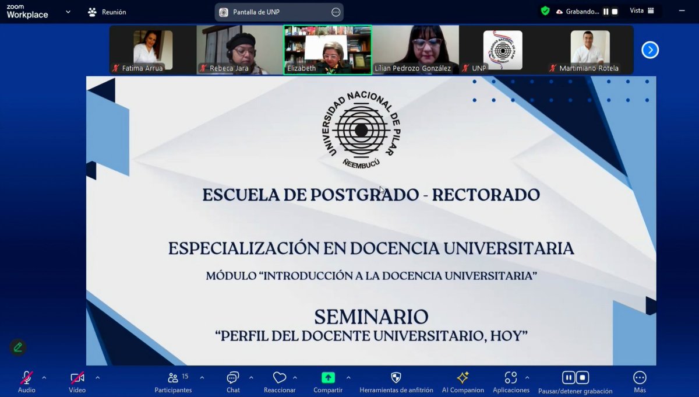Open the Más more options menu
This screenshot has height=397, width=699.
tap(640, 382)
